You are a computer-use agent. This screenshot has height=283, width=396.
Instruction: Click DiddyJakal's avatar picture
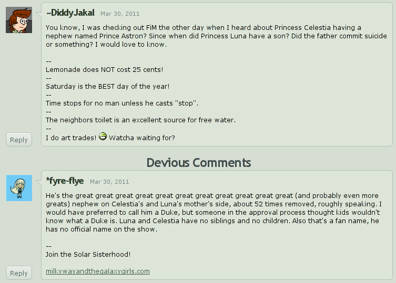[19, 20]
